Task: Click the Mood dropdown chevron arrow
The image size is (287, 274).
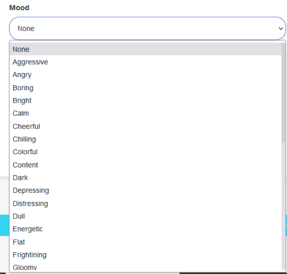Action: click(281, 29)
